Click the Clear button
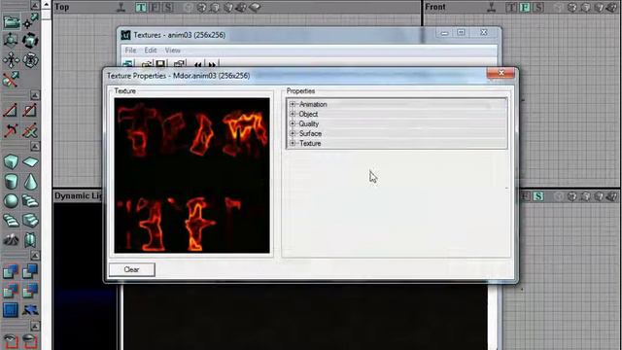Viewport: 622px width, 350px height. point(132,269)
